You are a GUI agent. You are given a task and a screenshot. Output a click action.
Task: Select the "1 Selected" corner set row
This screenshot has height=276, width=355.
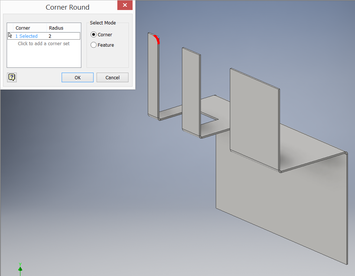(26, 36)
